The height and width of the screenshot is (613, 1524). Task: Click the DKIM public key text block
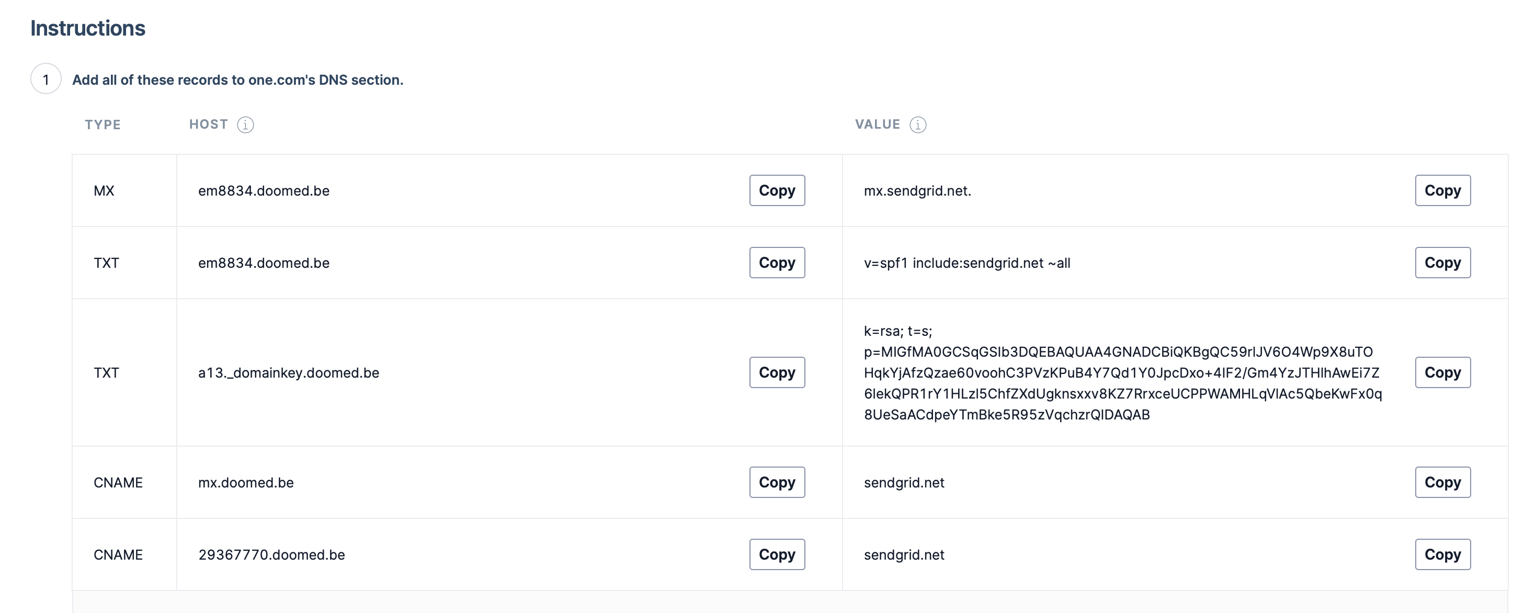(x=1122, y=373)
